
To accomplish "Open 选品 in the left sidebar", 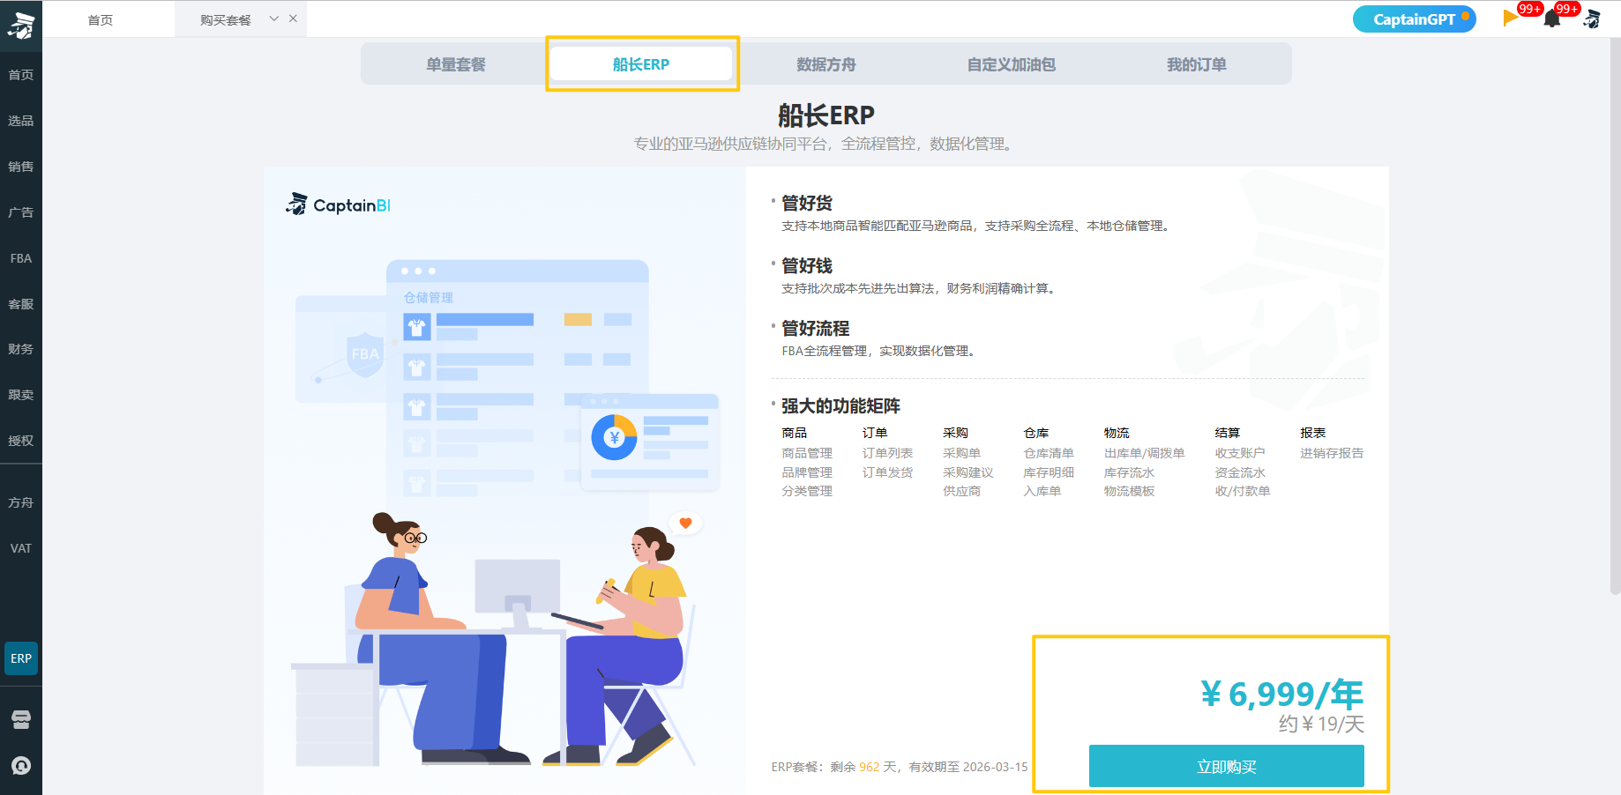I will [x=21, y=121].
